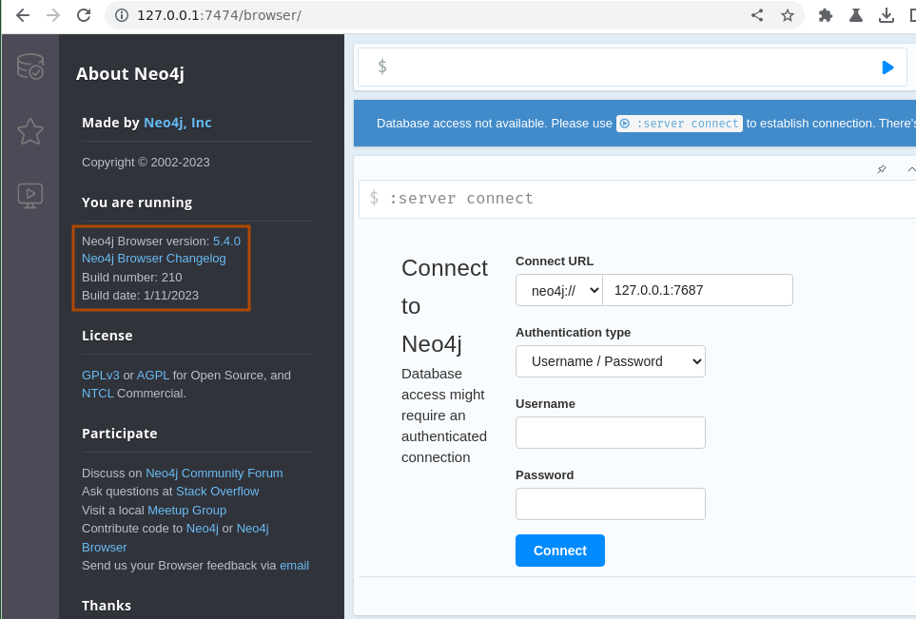Click into the Password field

point(611,504)
